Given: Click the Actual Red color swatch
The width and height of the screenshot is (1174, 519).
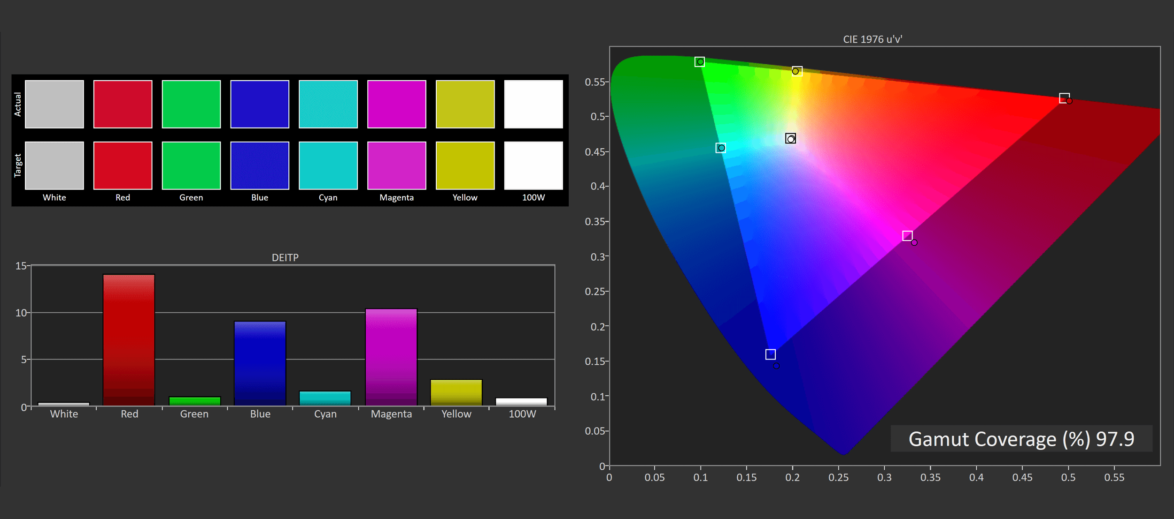Looking at the screenshot, I should [x=123, y=104].
